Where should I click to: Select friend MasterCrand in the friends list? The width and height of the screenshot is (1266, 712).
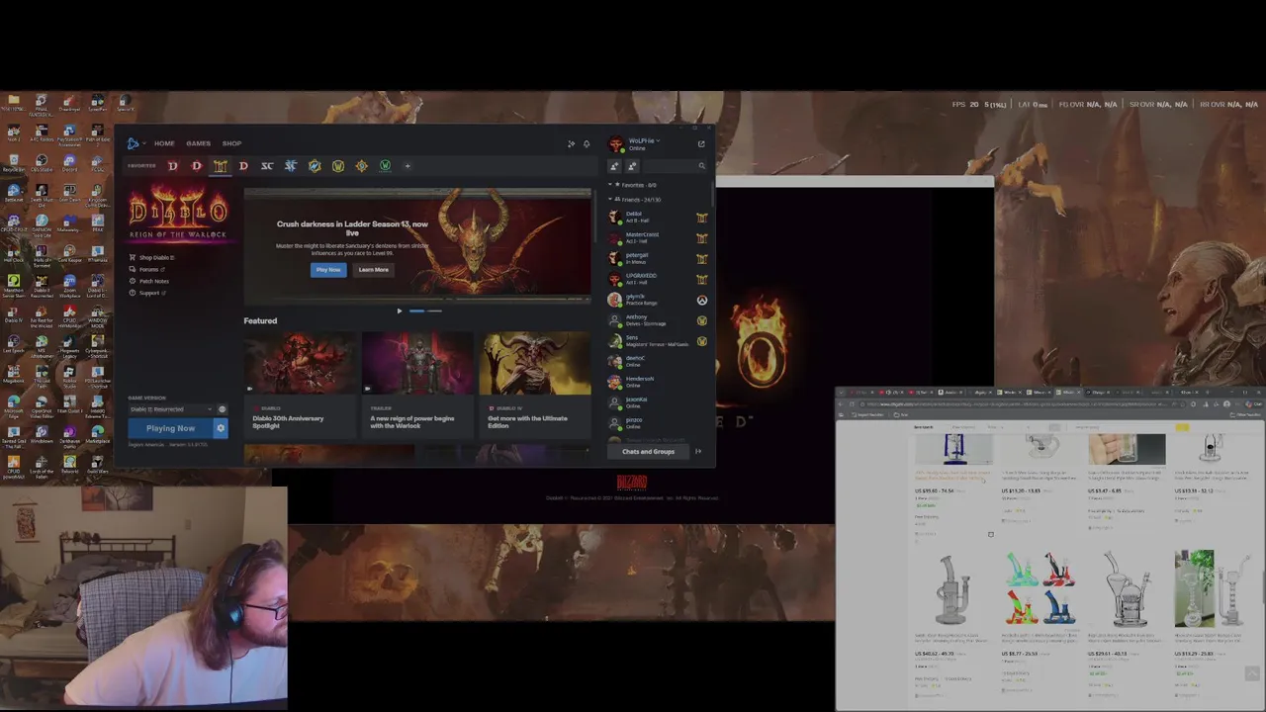tap(658, 237)
